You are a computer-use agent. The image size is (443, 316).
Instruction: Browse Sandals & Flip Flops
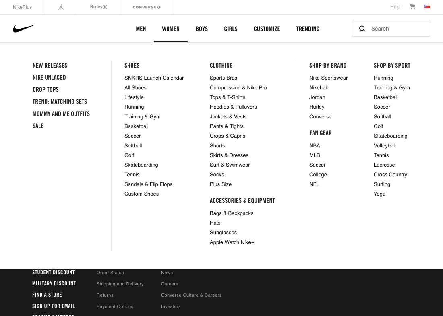click(148, 184)
